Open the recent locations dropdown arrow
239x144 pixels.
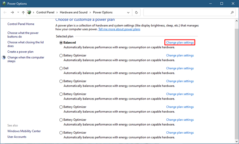(x=18, y=12)
